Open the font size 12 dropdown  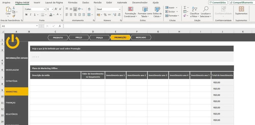53,9
